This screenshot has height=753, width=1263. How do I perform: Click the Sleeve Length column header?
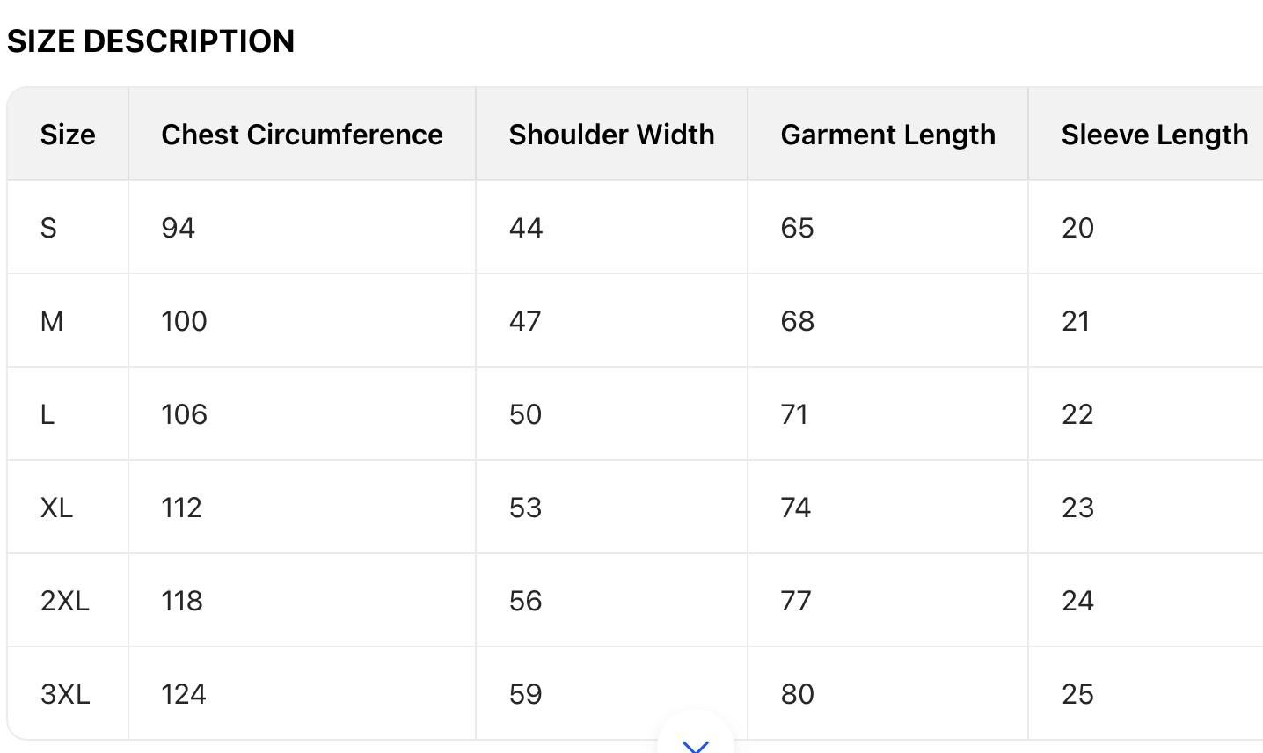point(1154,135)
